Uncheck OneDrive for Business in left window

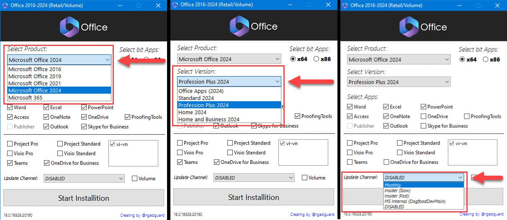[x=46, y=163]
